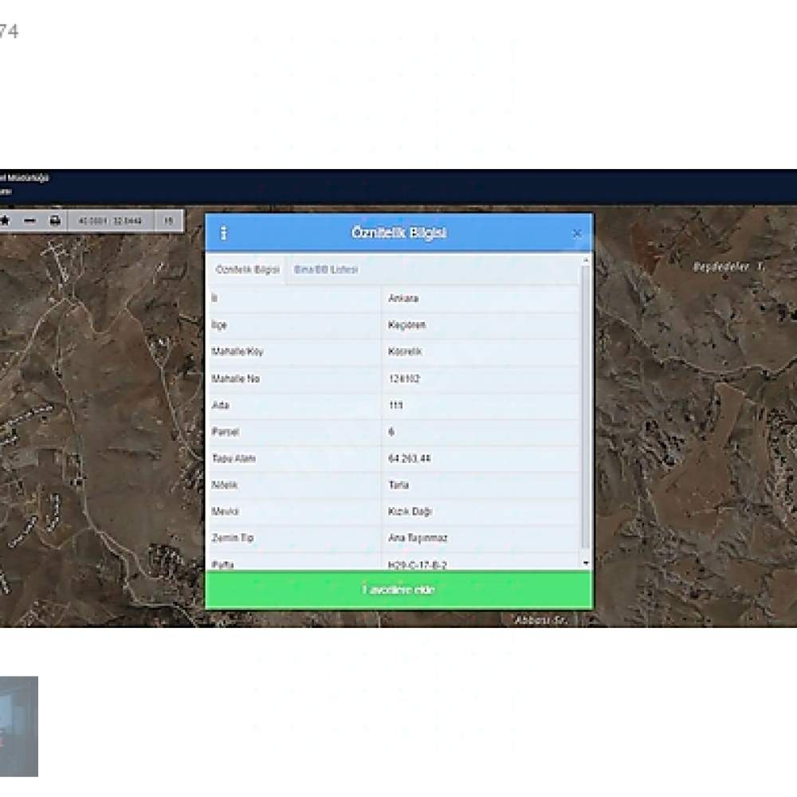Image resolution: width=797 pixels, height=797 pixels.
Task: Click the Ada label
Action: (220, 405)
